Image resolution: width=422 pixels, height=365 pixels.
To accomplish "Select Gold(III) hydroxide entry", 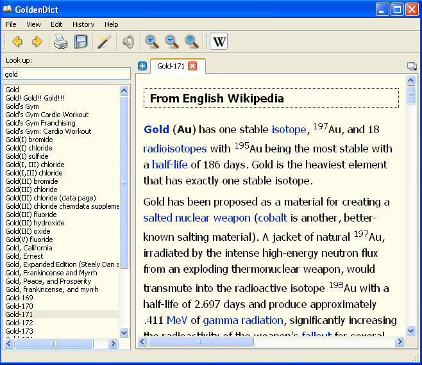I will tap(62, 223).
